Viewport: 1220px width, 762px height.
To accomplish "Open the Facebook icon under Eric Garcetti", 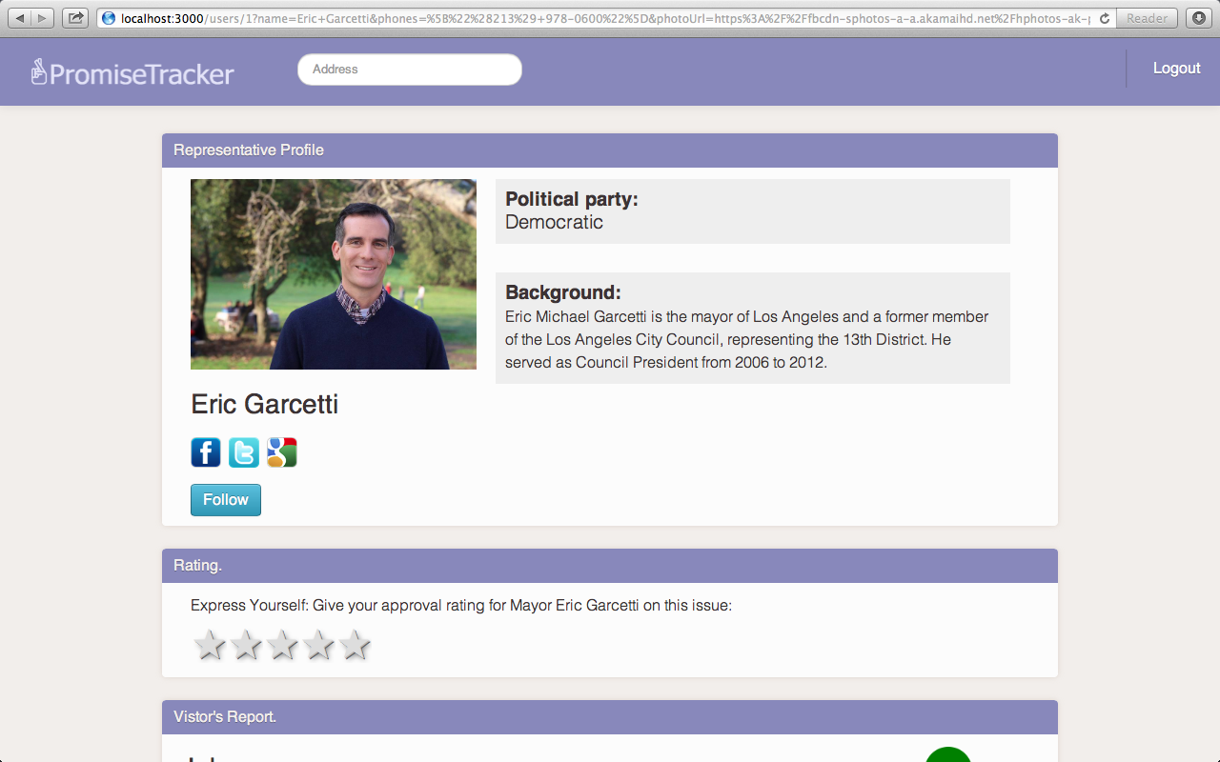I will tap(206, 452).
